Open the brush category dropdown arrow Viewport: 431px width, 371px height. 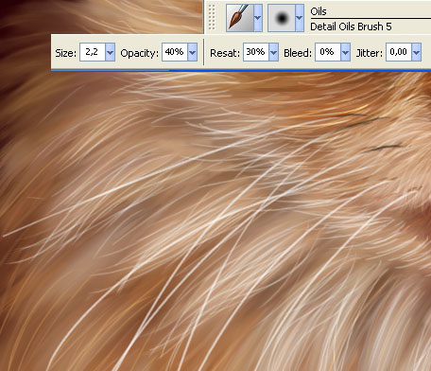(258, 18)
